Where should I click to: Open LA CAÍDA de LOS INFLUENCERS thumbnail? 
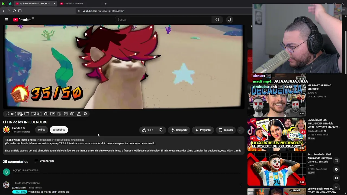[x=277, y=135]
